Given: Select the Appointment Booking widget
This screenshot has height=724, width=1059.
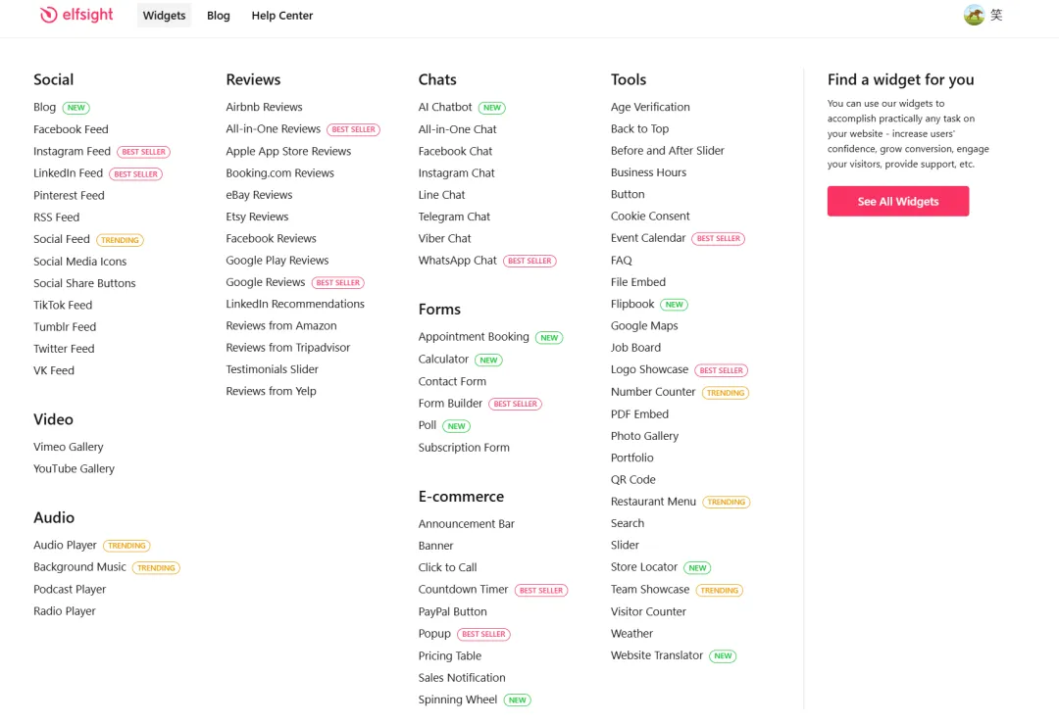Looking at the screenshot, I should pos(474,337).
